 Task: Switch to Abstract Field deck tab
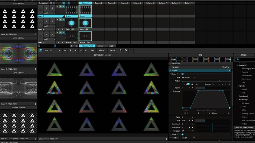[87, 46]
